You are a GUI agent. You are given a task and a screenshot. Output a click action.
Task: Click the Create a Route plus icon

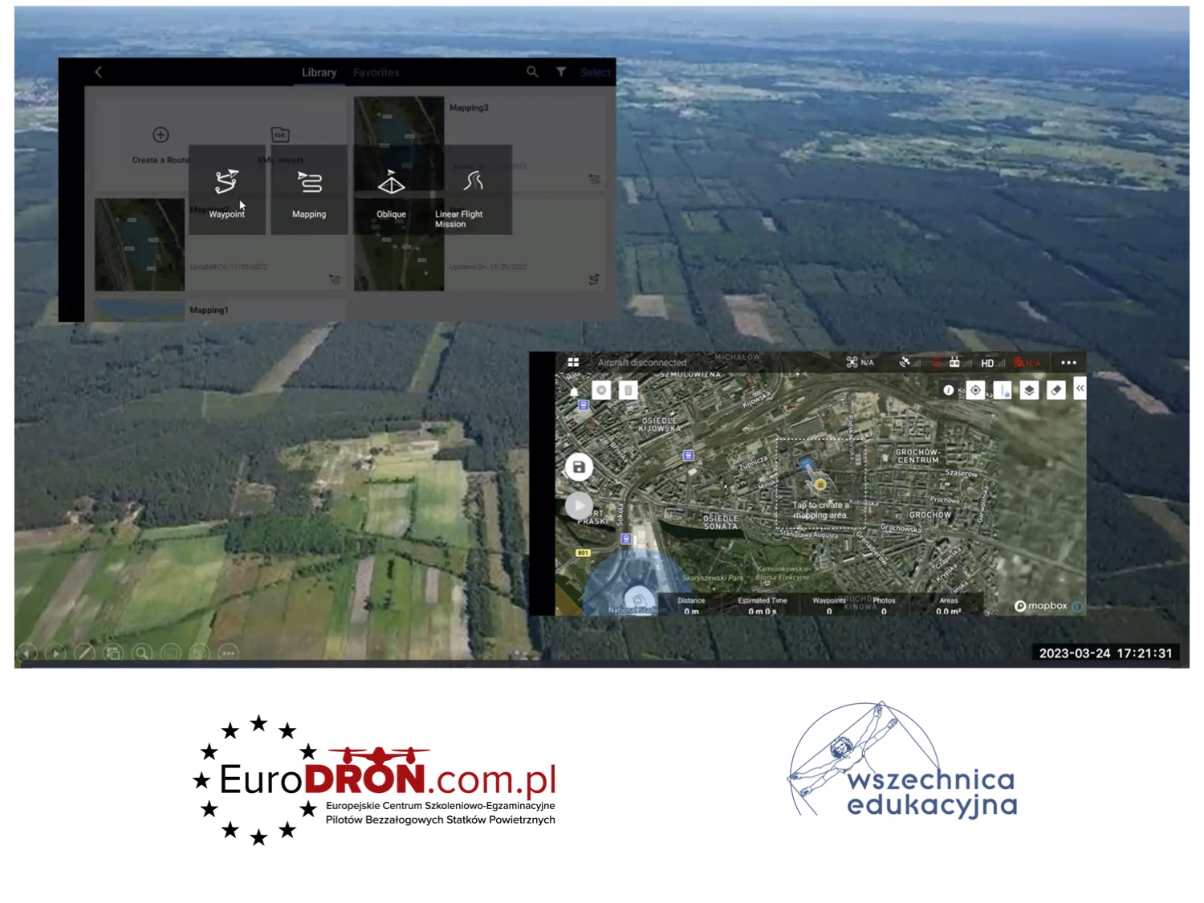(161, 135)
